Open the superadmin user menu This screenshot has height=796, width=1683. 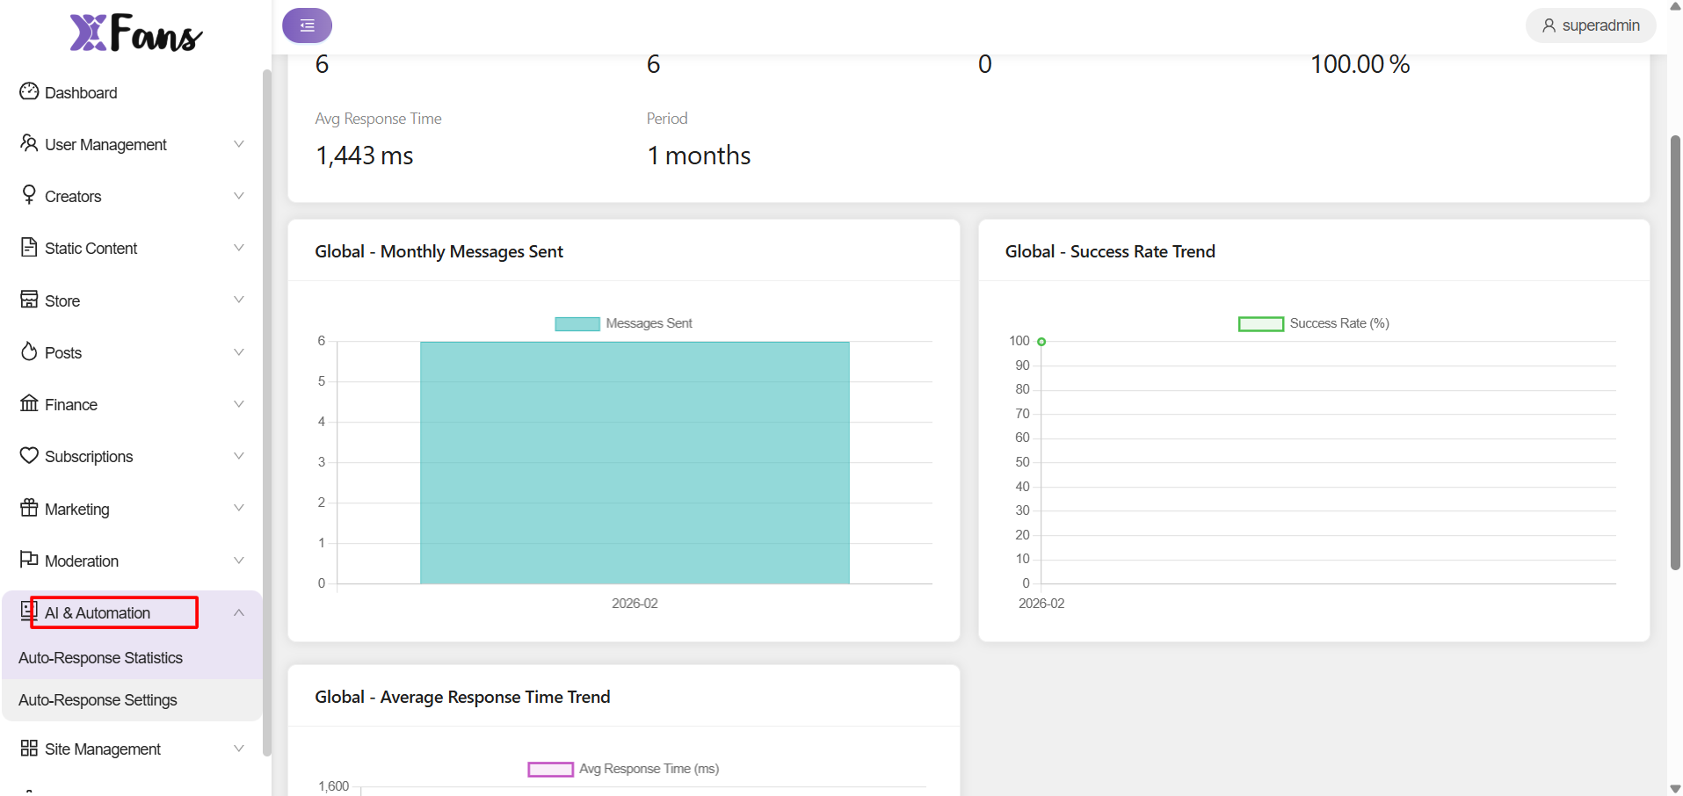tap(1591, 25)
